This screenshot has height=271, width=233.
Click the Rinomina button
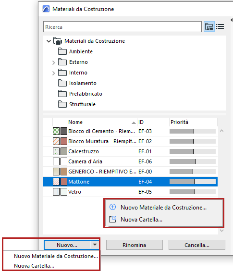[135, 245]
